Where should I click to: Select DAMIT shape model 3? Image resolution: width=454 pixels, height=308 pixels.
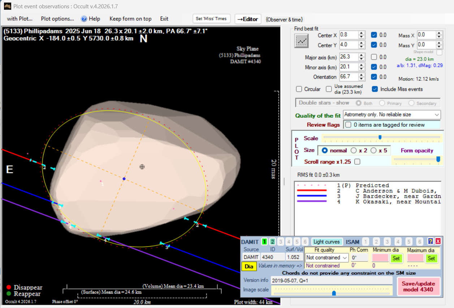pos(281,242)
